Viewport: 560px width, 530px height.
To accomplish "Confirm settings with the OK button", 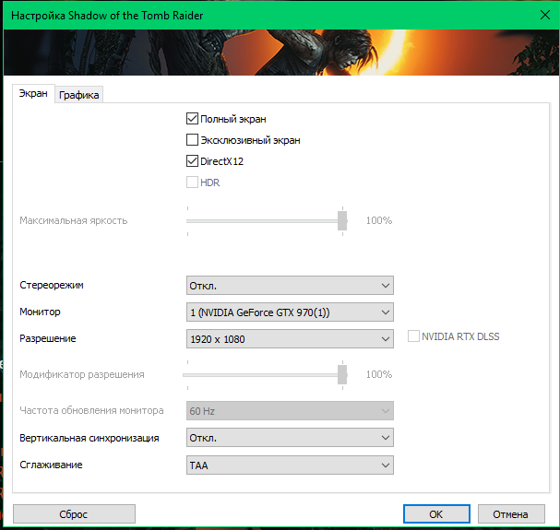I will (x=436, y=513).
